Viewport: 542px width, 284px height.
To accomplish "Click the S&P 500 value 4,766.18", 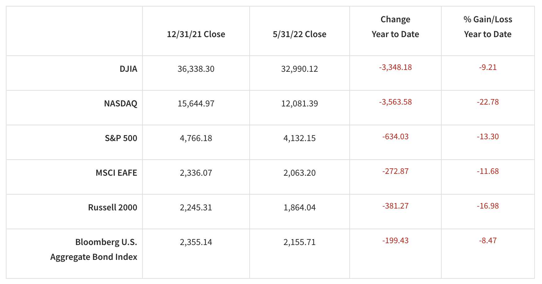I will pyautogui.click(x=196, y=138).
